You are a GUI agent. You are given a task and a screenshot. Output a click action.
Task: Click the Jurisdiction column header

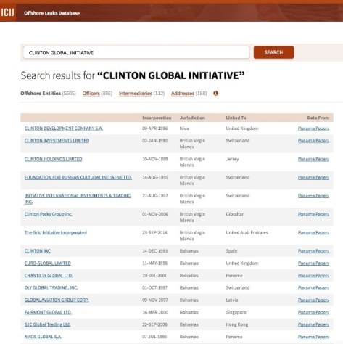192,118
